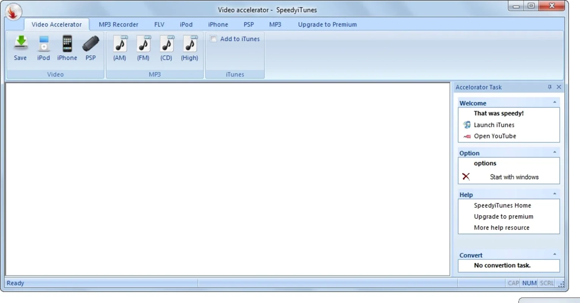Click the 'No convertion task.' text

coord(502,266)
